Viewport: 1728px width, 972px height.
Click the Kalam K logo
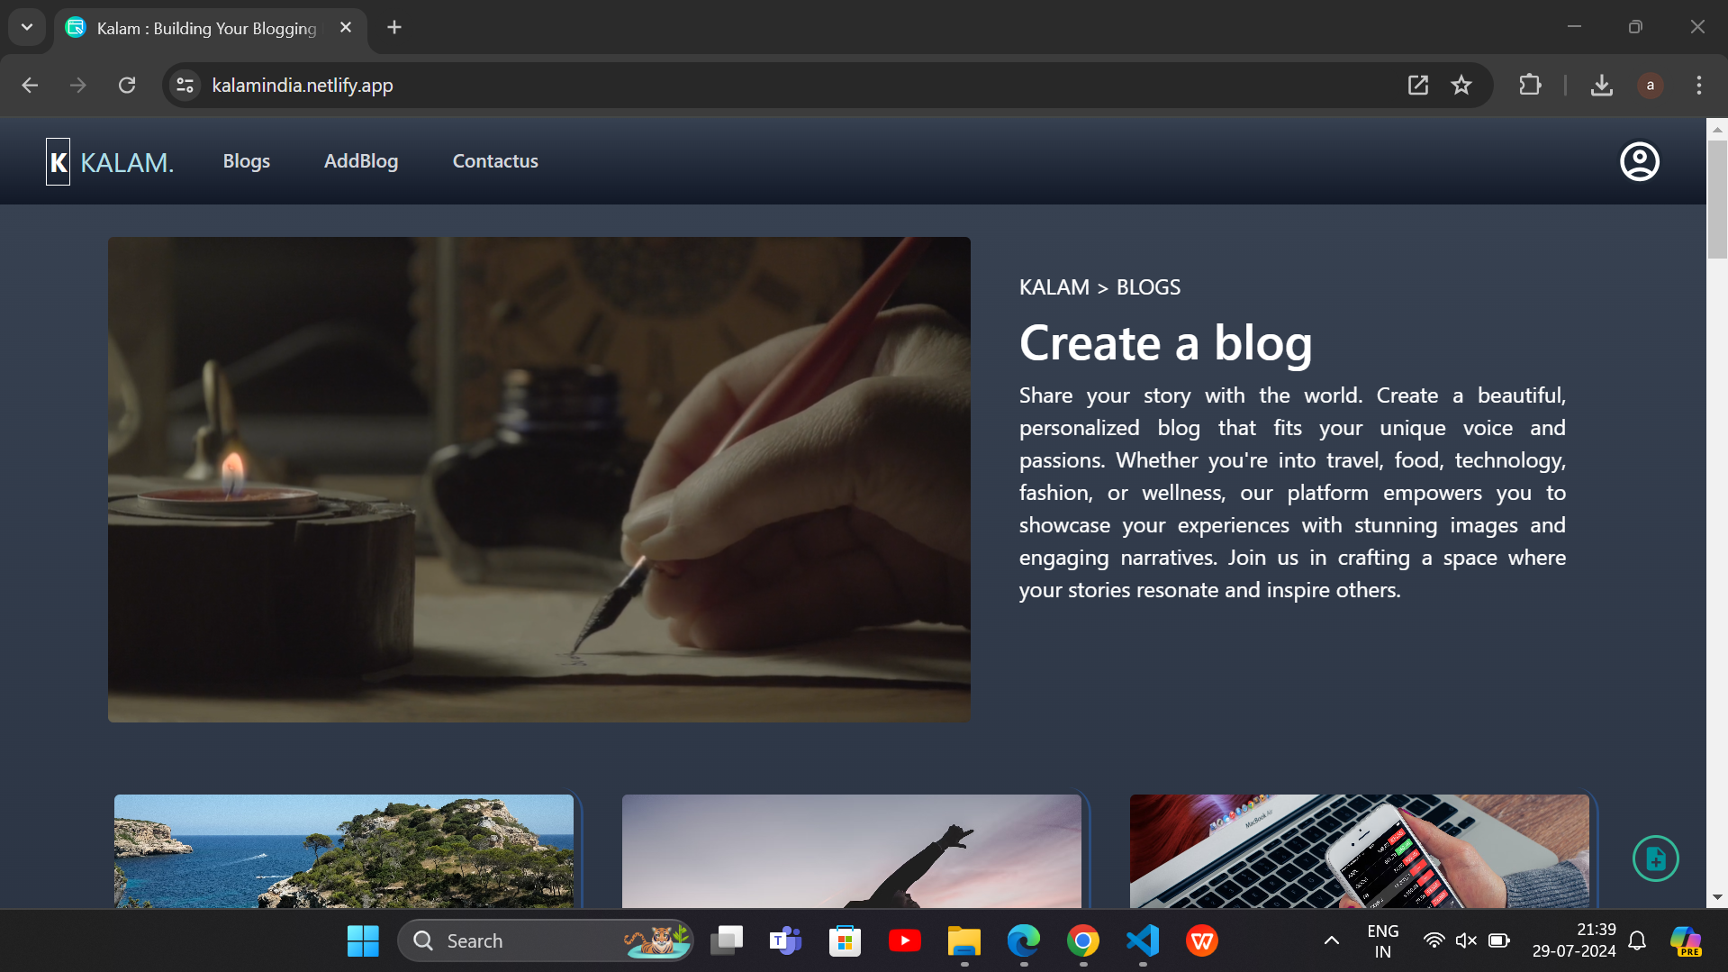point(59,162)
